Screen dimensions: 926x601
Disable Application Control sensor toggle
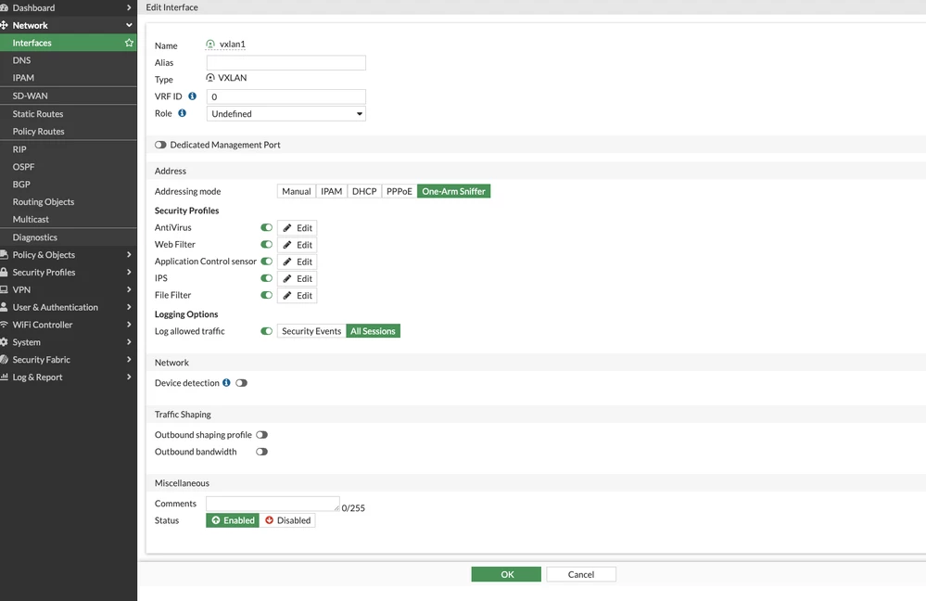[266, 262]
